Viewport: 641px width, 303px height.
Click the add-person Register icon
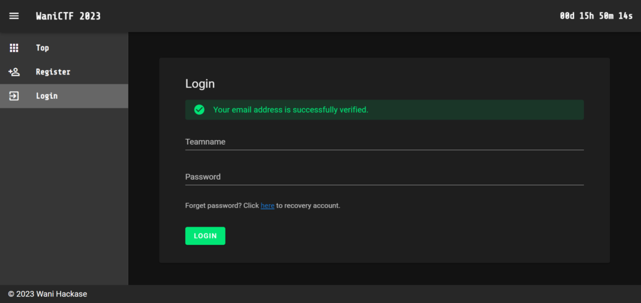14,72
